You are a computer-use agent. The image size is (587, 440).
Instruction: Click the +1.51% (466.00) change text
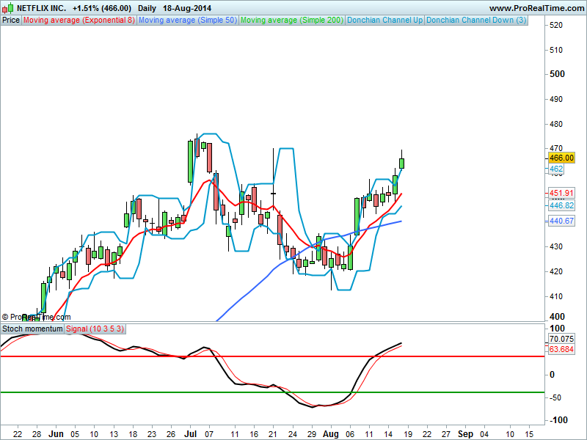tap(102, 8)
